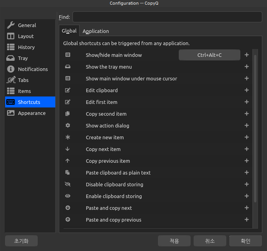Click the asterisk icon beside Create new item
This screenshot has height=251, width=267.
[x=68, y=137]
